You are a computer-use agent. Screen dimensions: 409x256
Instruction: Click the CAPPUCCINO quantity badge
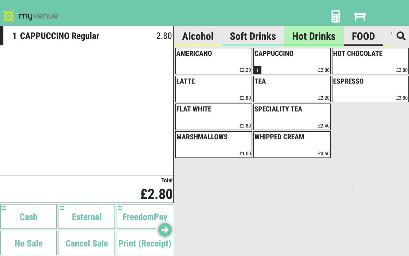pos(257,70)
